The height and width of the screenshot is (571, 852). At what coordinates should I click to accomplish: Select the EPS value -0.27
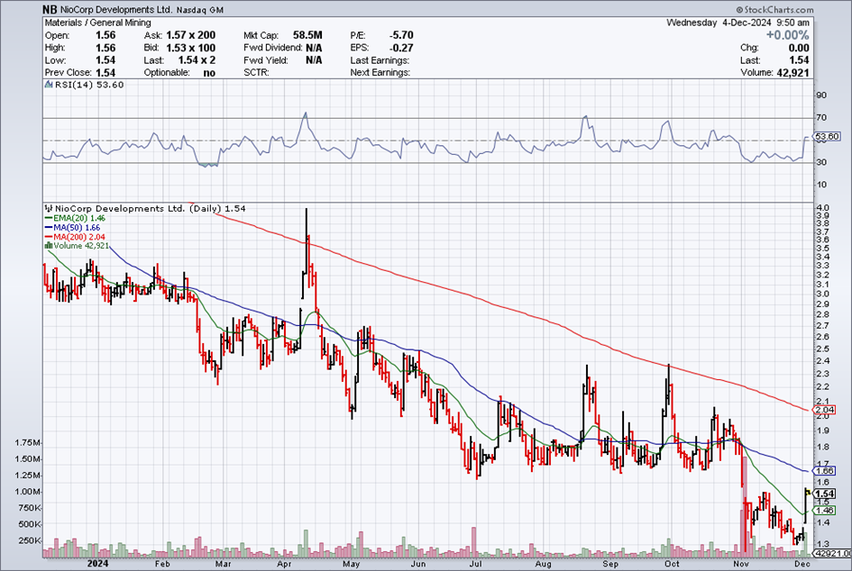(x=401, y=48)
